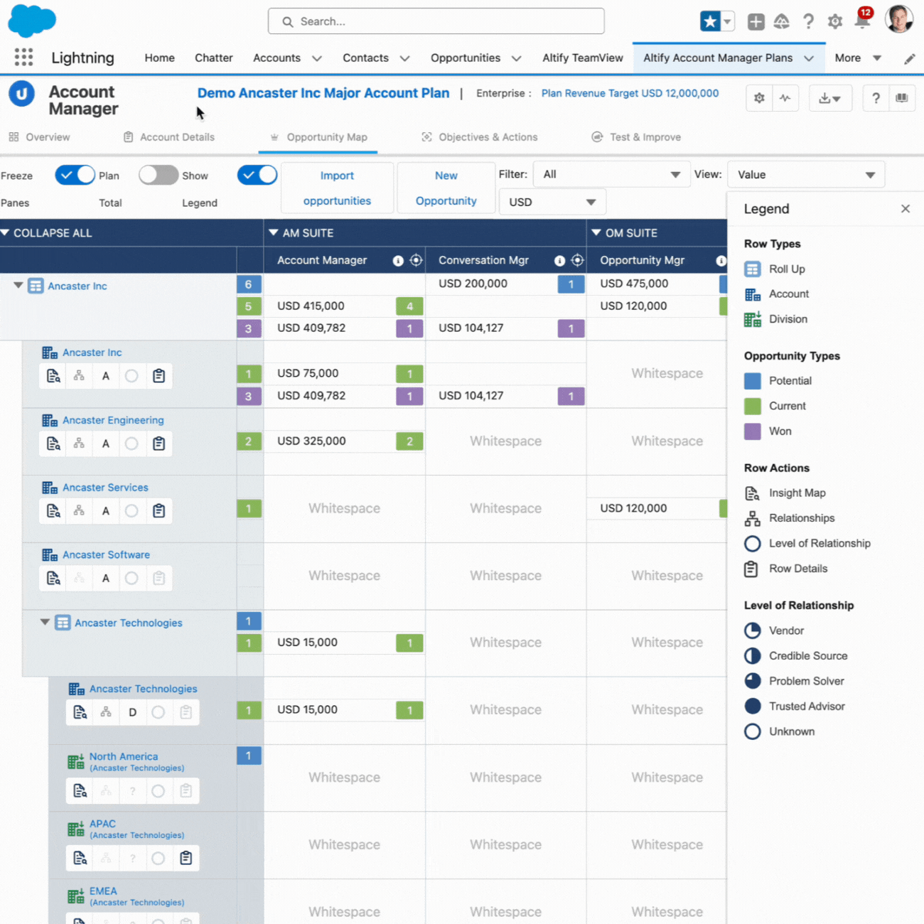Image resolution: width=924 pixels, height=924 pixels.
Task: Open the help question mark beside export
Action: tap(876, 98)
